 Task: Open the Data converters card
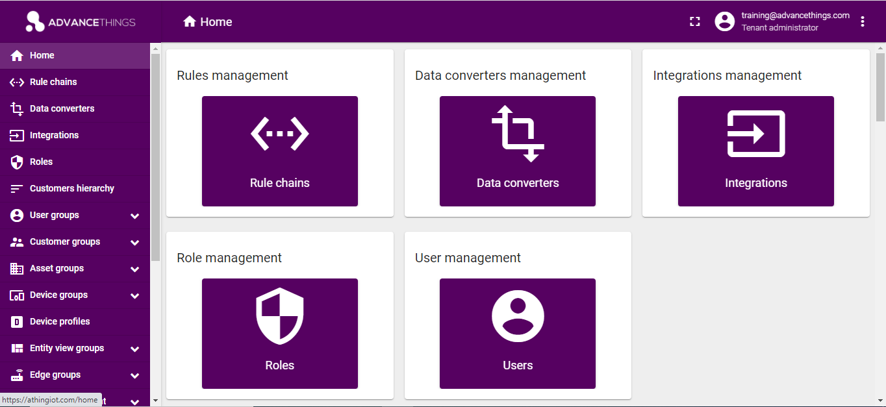click(x=517, y=151)
